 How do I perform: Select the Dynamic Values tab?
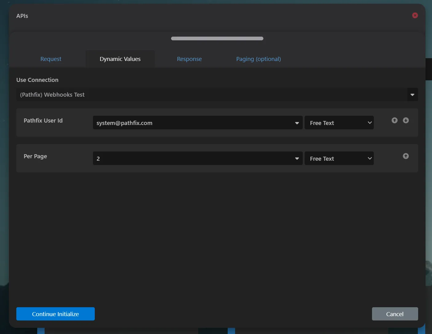tap(120, 59)
